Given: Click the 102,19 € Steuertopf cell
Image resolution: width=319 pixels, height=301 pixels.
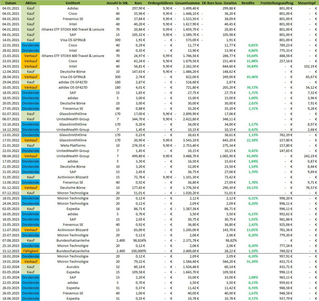Looking at the screenshot, I should [x=310, y=67].
